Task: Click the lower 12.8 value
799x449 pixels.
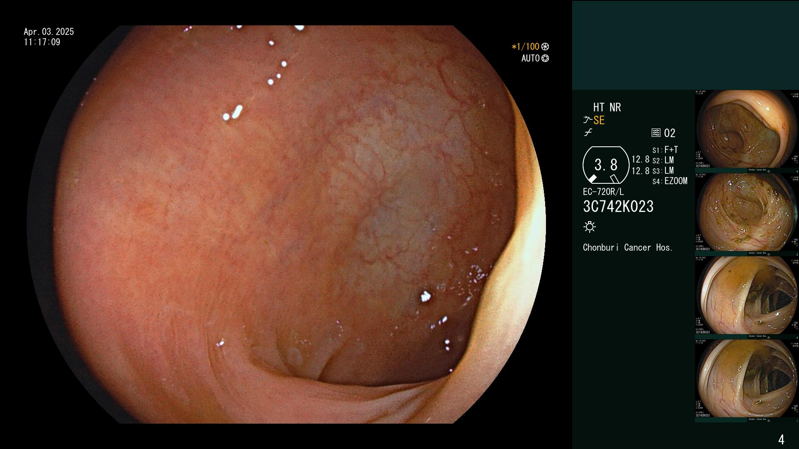Action: tap(640, 171)
